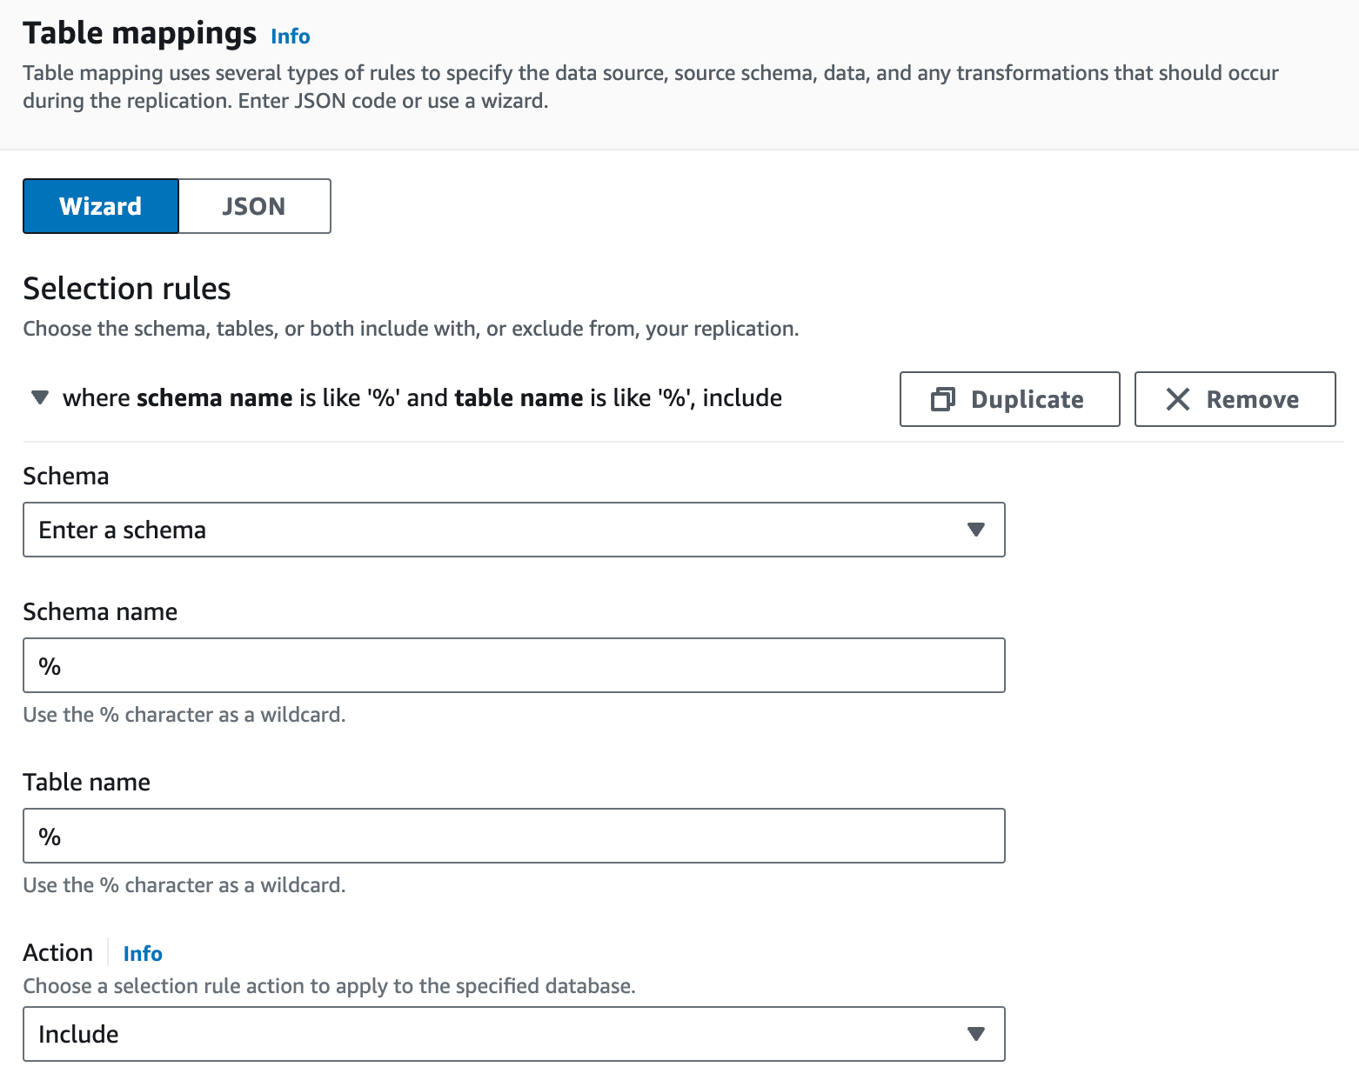Switch to the JSON tab

click(254, 206)
